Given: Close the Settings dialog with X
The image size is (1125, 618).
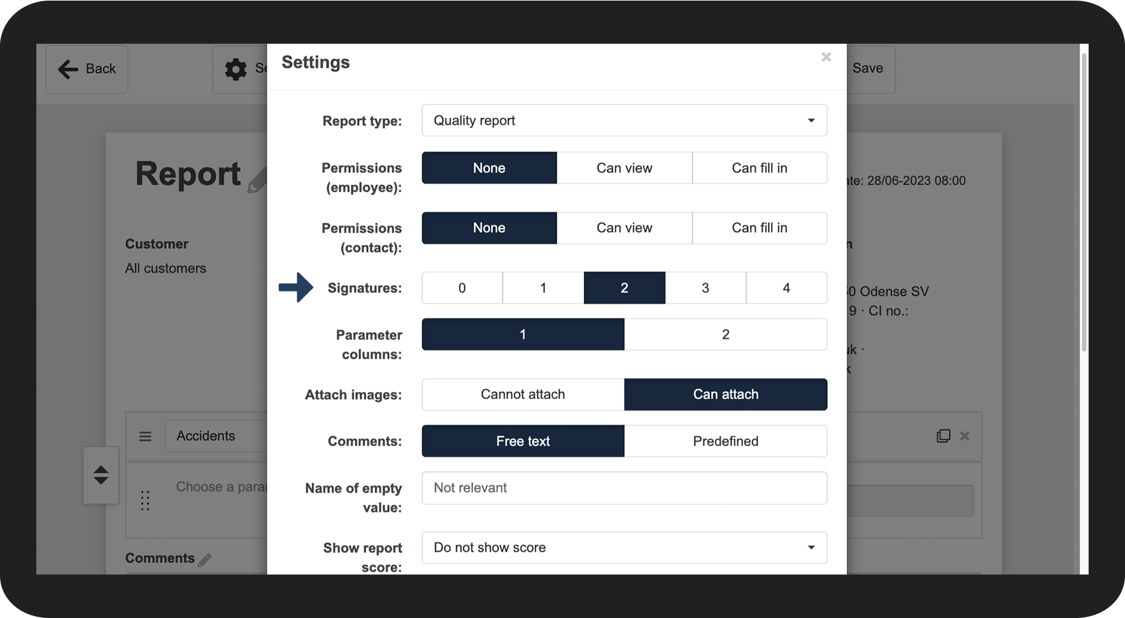Looking at the screenshot, I should click(x=826, y=57).
